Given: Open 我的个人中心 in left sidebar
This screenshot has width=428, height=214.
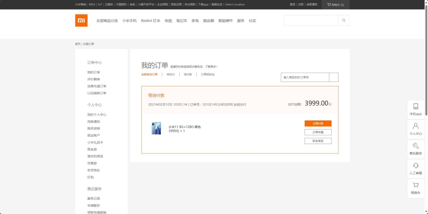Looking at the screenshot, I should (x=97, y=115).
